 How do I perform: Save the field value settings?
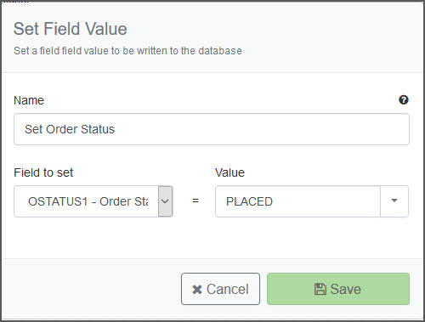coord(338,289)
